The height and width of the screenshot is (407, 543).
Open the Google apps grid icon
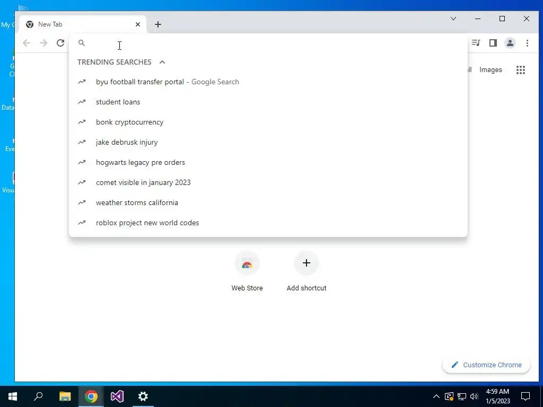[x=521, y=70]
